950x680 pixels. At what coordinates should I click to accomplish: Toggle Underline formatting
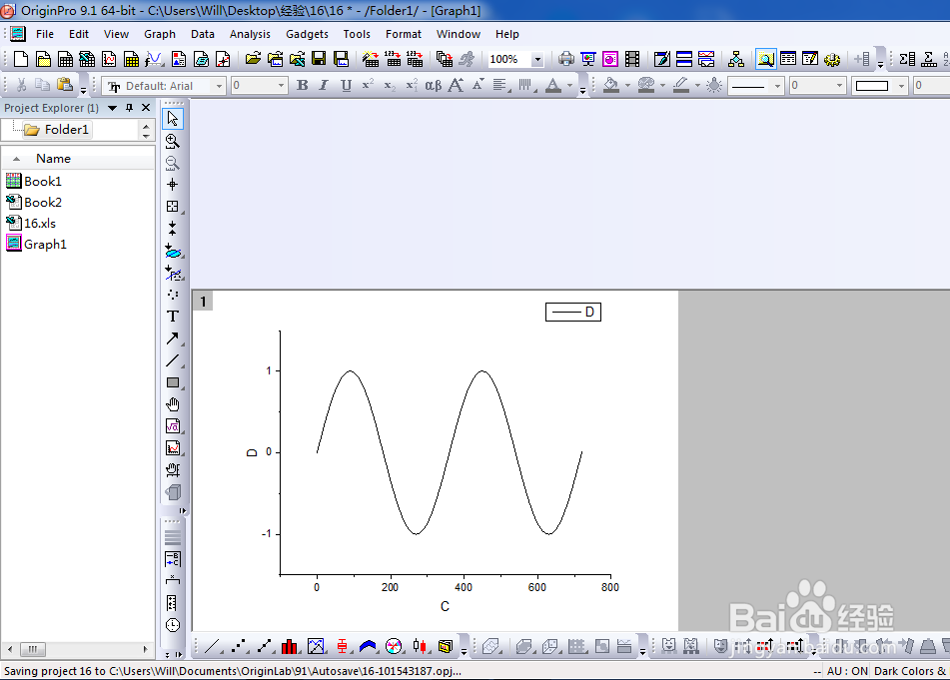[x=346, y=86]
